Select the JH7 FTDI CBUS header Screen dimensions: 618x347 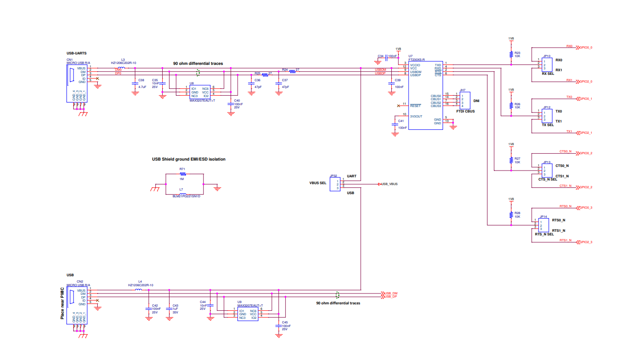(x=464, y=100)
